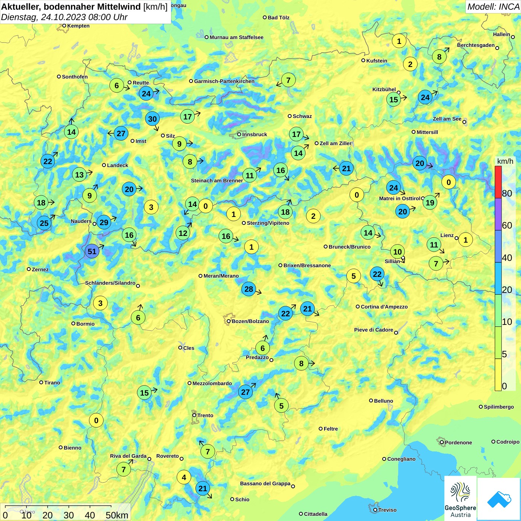
Task: Select the 25 wind marker west of Nauders
Action: click(x=44, y=223)
